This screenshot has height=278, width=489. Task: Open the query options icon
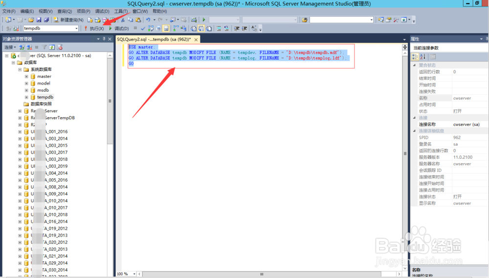pos(158,28)
